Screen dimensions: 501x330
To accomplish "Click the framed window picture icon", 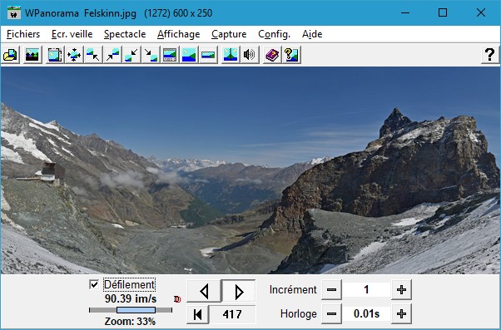I will tap(55, 55).
